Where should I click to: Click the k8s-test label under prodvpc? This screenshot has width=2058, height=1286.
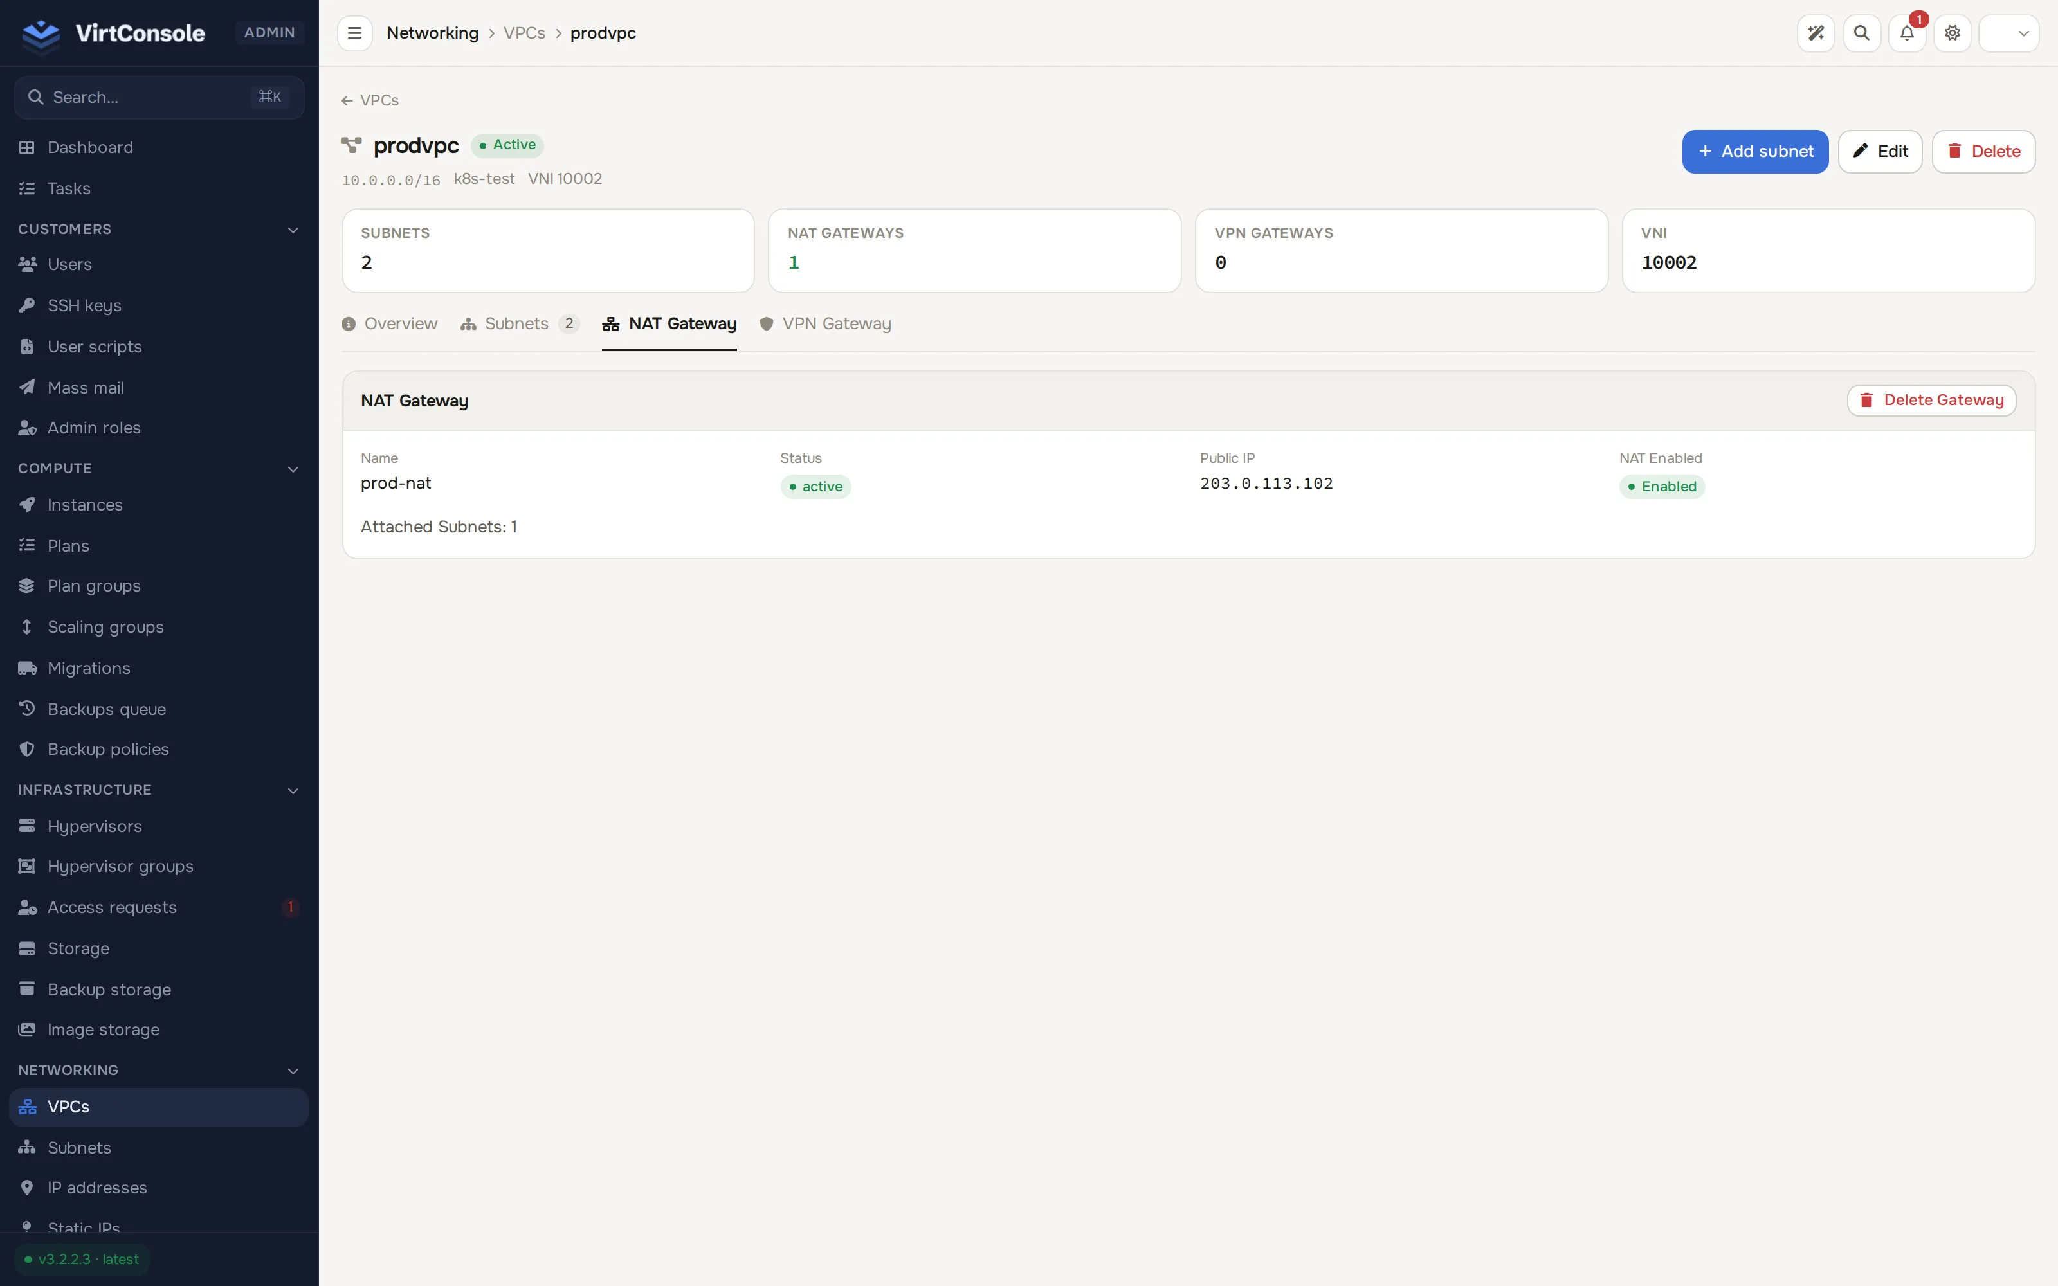484,179
